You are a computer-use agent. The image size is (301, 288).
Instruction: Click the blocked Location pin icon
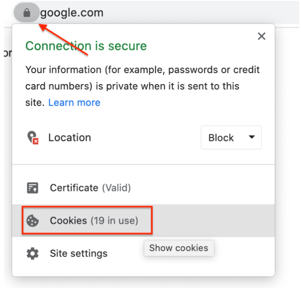[x=32, y=138]
